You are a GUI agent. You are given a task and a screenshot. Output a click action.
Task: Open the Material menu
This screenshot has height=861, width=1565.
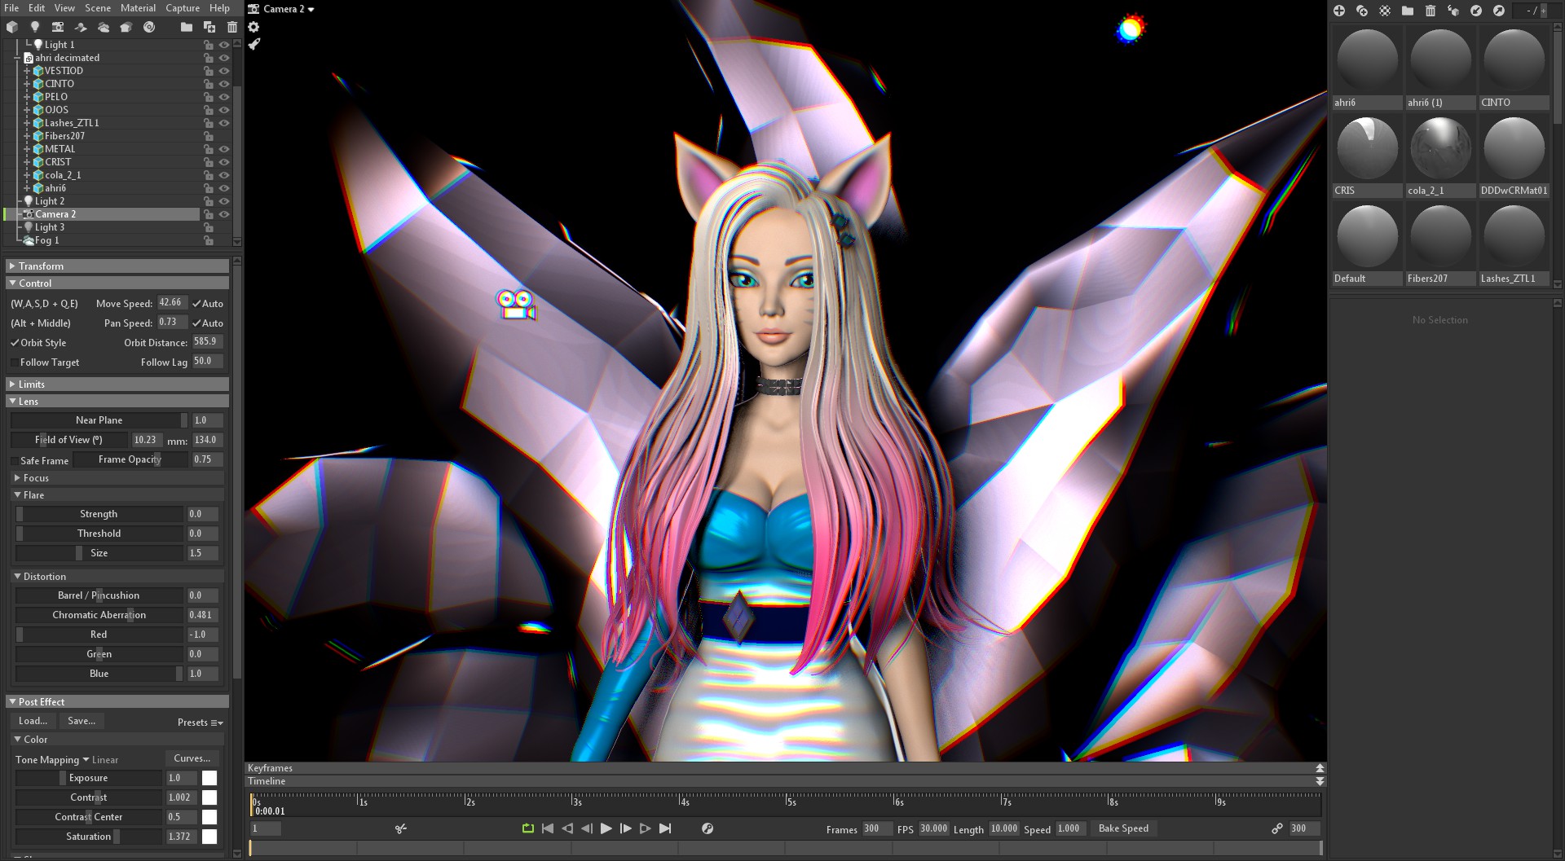138,8
